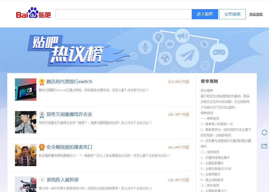Click the Nintendo Switch thumbnail image

(26, 90)
